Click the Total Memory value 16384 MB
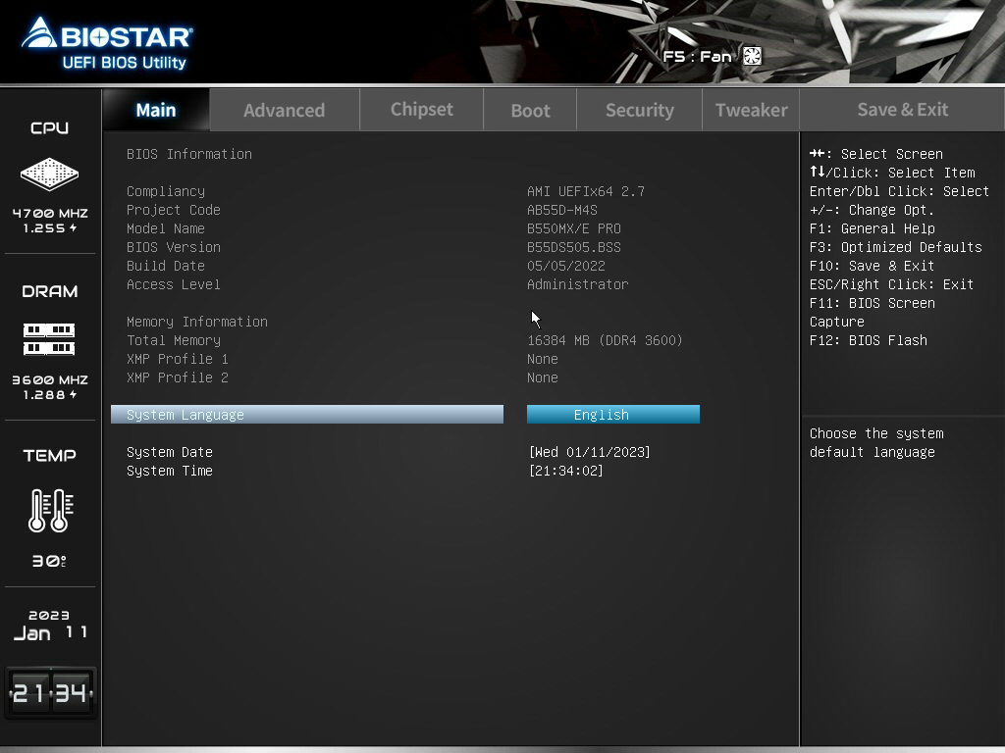Image resolution: width=1005 pixels, height=753 pixels. tap(605, 340)
